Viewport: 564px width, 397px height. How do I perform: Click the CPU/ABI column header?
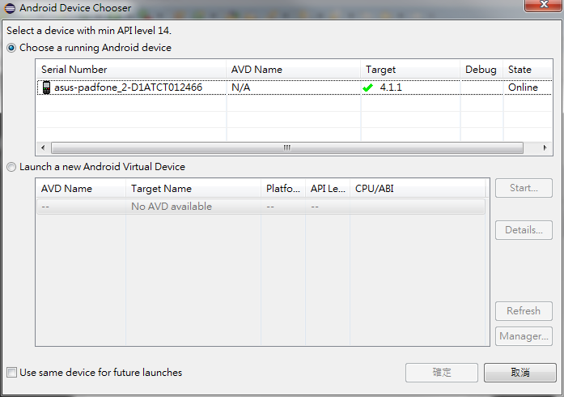(418, 189)
